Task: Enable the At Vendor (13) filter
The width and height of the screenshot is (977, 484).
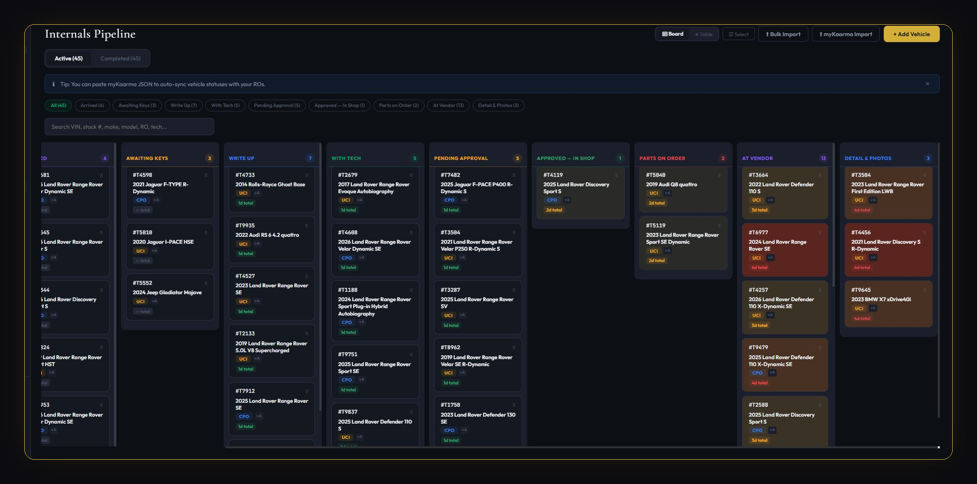Action: [448, 105]
